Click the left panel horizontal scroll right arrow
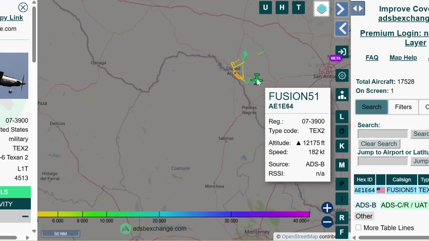429x241 pixels. 27,238
